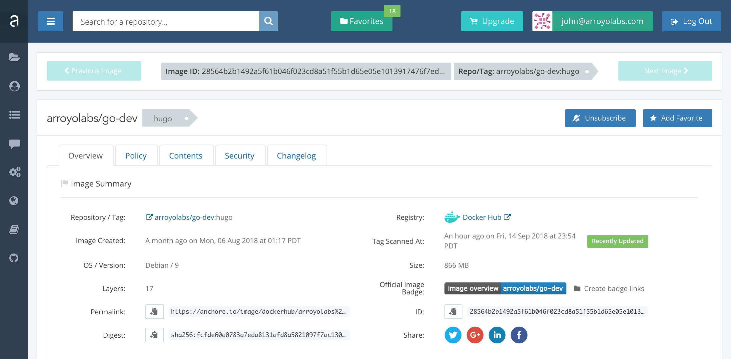The height and width of the screenshot is (359, 731).
Task: Open the GitHub icon in sidebar
Action: (x=14, y=258)
